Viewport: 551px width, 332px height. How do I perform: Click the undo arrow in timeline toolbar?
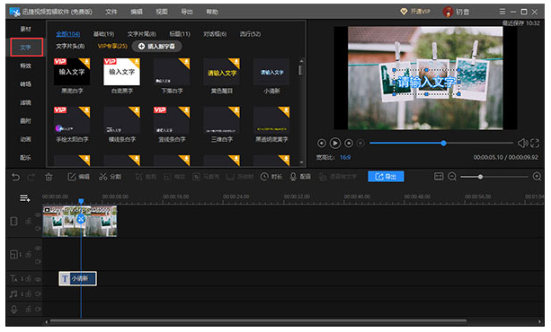click(x=16, y=177)
